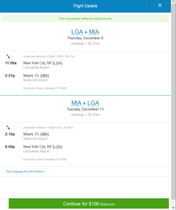Image resolution: width=176 pixels, height=210 pixels.
Task: Click the American Airlines logo for Flight 1082
Action: point(8,56)
